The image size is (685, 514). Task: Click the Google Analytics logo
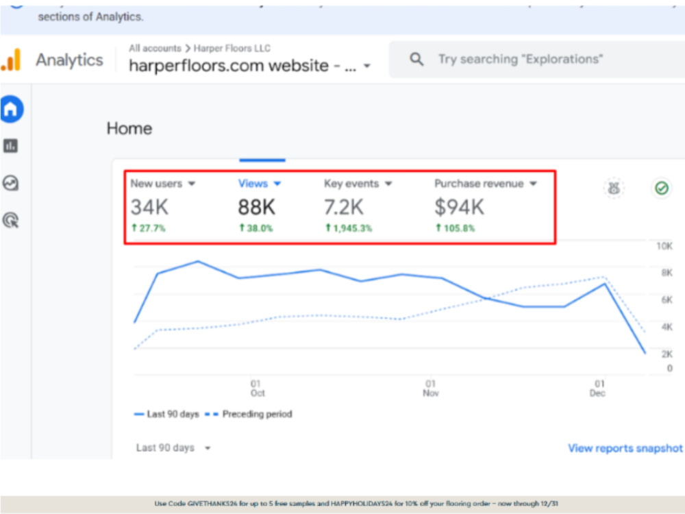tap(11, 60)
